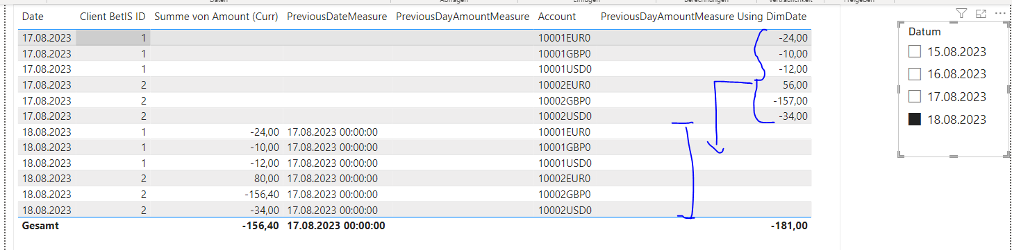Select 10002EUR0 in the 18.08.2023 rows
The width and height of the screenshot is (1012, 250).
pos(564,179)
